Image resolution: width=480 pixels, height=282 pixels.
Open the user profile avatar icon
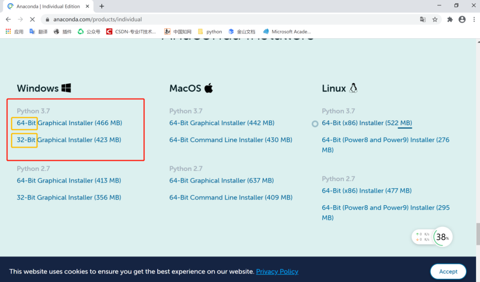click(x=462, y=19)
